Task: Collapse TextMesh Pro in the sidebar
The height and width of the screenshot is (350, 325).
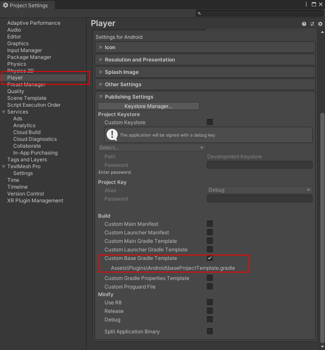Action: click(x=3, y=166)
